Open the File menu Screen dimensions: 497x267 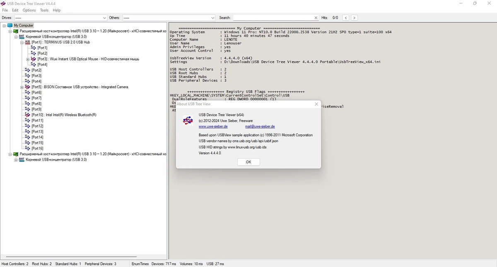click(x=5, y=10)
